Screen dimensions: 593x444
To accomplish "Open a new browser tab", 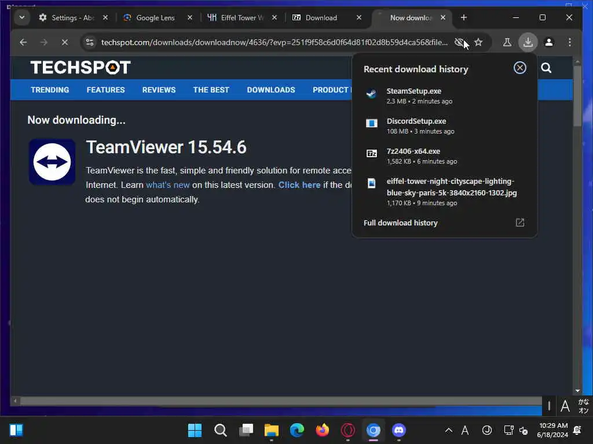I will [x=464, y=18].
